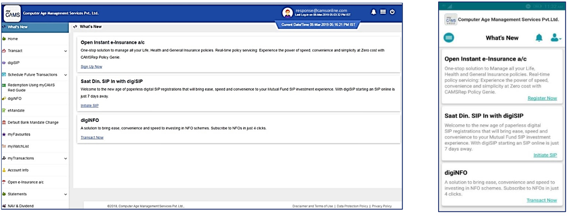Expand the Statements sidebar chevron

click(x=65, y=194)
